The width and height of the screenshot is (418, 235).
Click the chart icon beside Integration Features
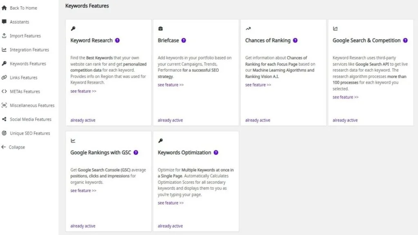4,49
